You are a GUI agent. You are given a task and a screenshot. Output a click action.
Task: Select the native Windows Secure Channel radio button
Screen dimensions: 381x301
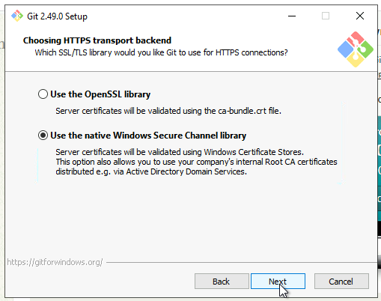click(x=43, y=136)
